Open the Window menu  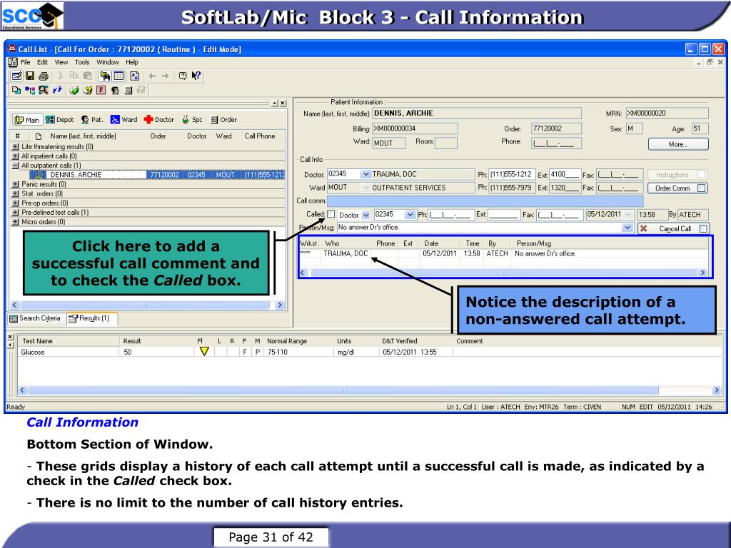click(x=108, y=62)
